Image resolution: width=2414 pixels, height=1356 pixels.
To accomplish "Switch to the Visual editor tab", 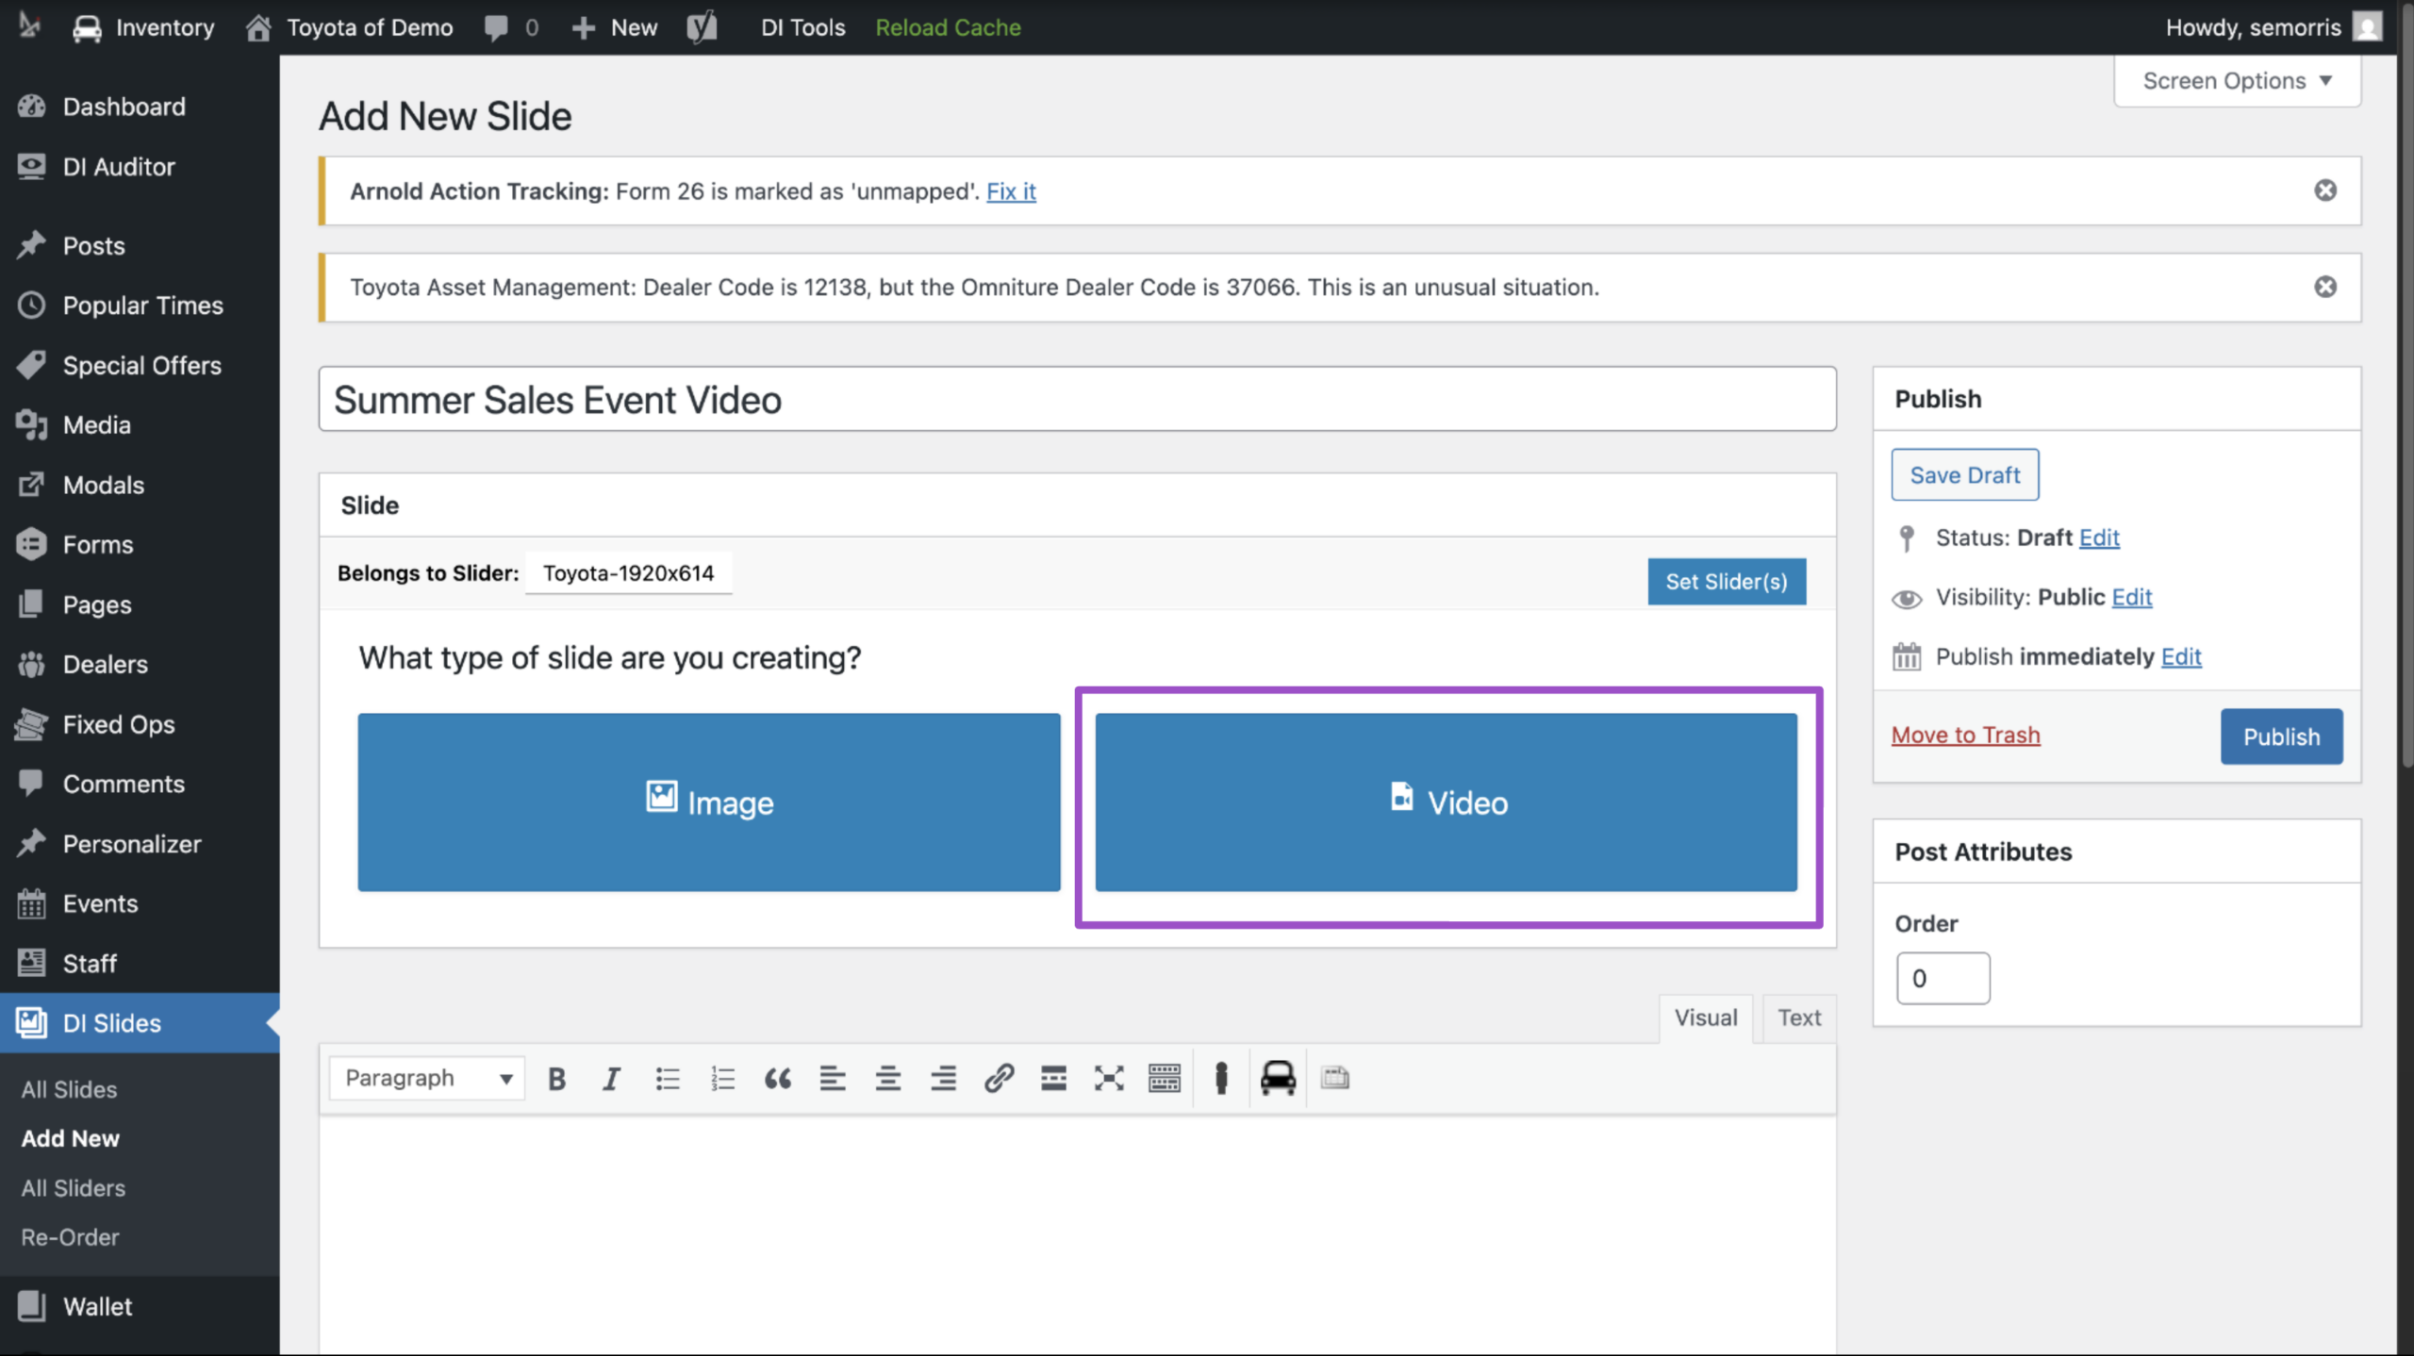I will 1706,1017.
